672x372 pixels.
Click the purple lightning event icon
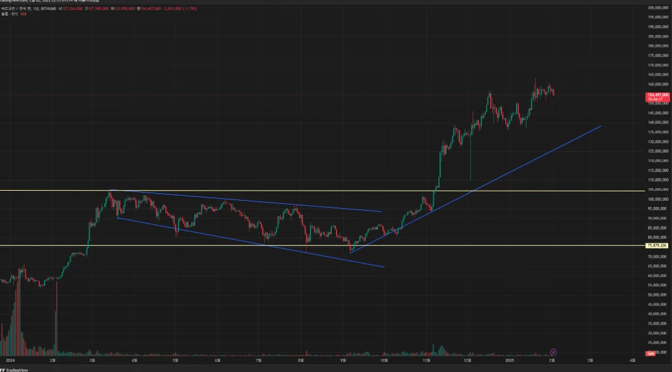pyautogui.click(x=554, y=353)
